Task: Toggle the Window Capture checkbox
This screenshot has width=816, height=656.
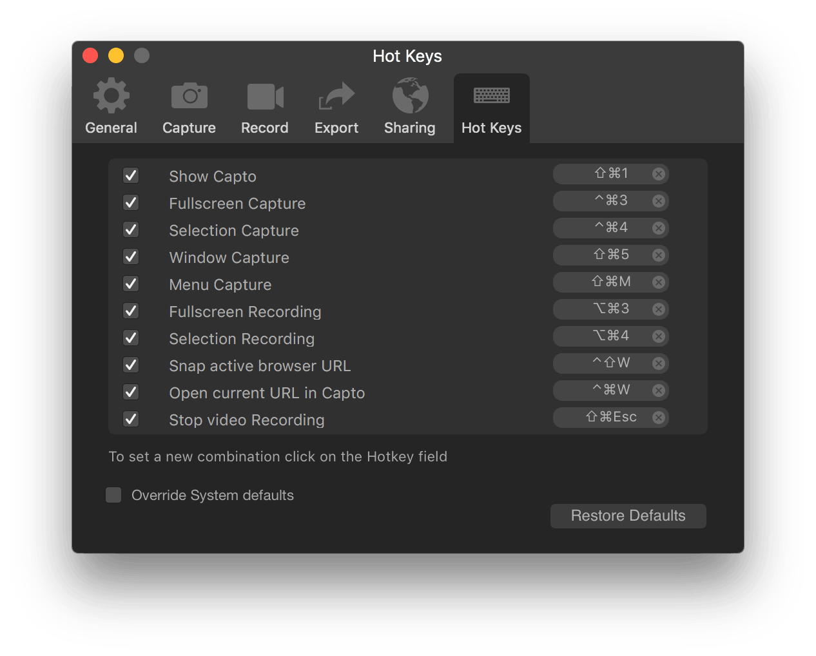Action: 131,256
